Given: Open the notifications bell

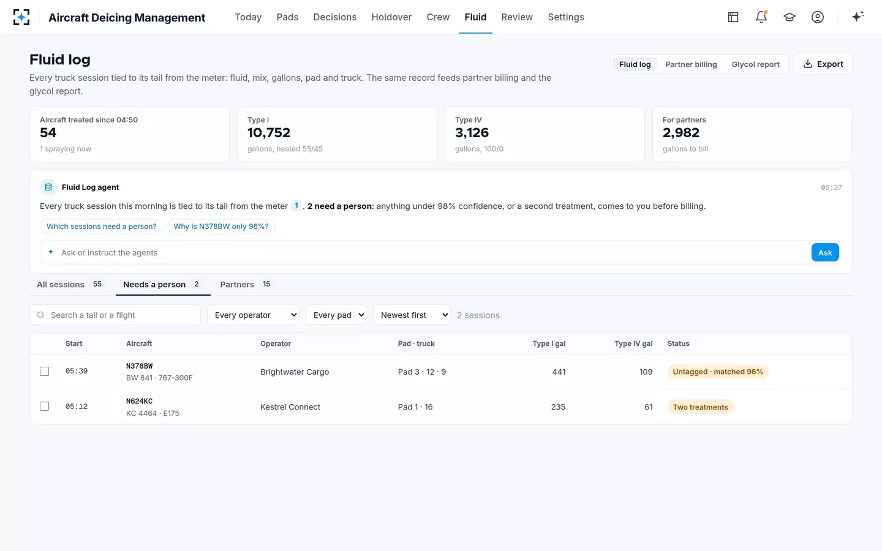Looking at the screenshot, I should (x=761, y=17).
